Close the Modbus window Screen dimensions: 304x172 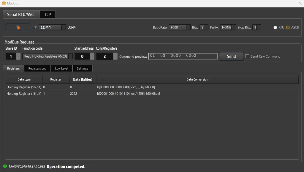(300, 3)
